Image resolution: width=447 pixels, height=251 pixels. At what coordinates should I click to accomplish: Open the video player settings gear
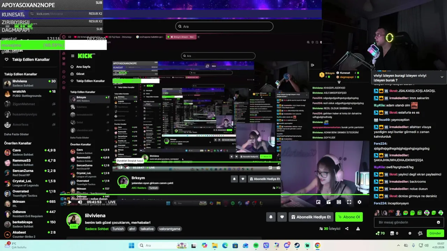(x=359, y=202)
